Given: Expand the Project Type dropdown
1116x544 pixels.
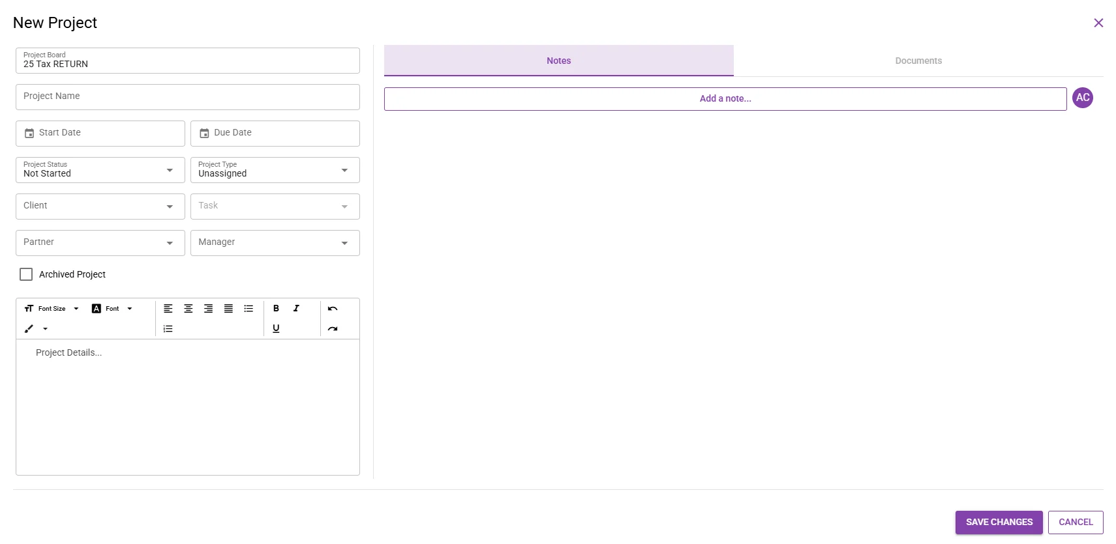Looking at the screenshot, I should coord(275,170).
